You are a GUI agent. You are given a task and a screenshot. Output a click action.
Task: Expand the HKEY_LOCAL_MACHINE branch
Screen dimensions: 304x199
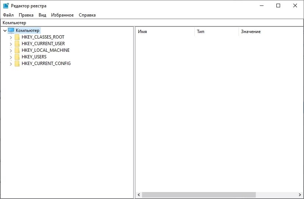click(x=11, y=50)
